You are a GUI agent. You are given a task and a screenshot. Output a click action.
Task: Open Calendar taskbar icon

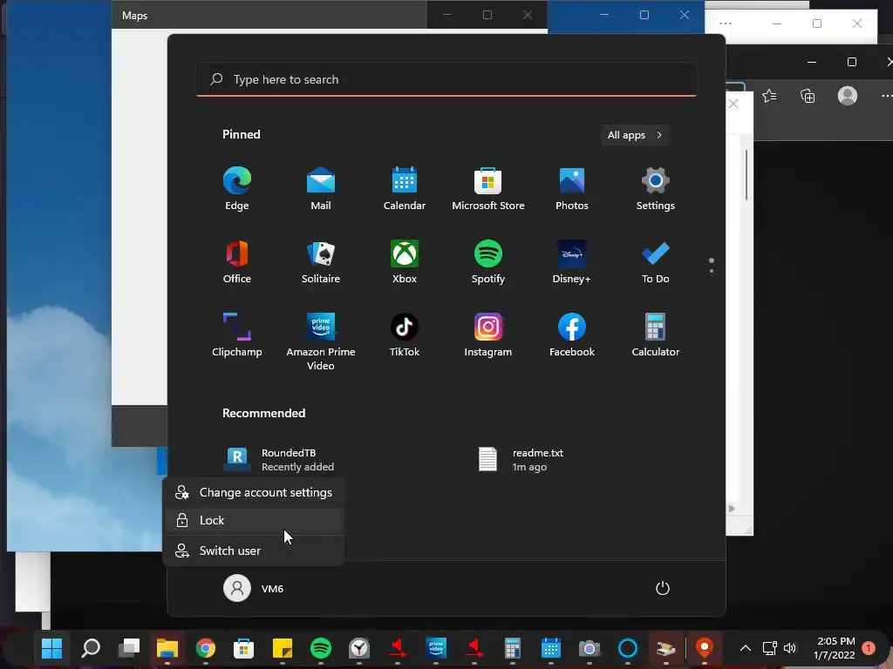coord(551,648)
